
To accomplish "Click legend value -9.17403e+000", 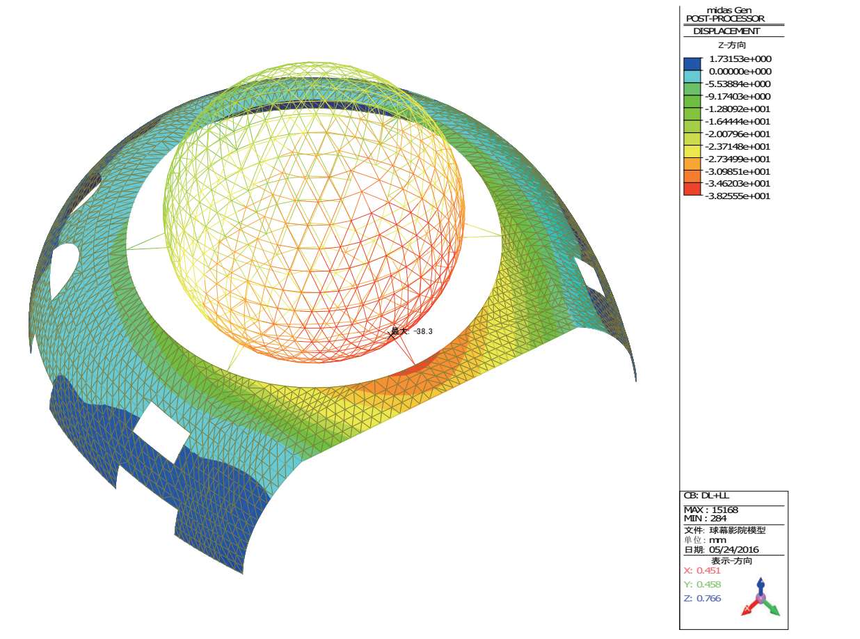I will (x=738, y=97).
